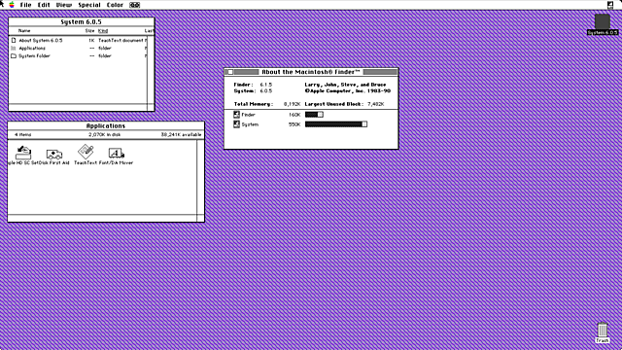Click the System memory usage bar
The width and height of the screenshot is (622, 350).
(x=336, y=124)
